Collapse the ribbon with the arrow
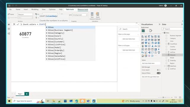 pyautogui.click(x=183, y=21)
